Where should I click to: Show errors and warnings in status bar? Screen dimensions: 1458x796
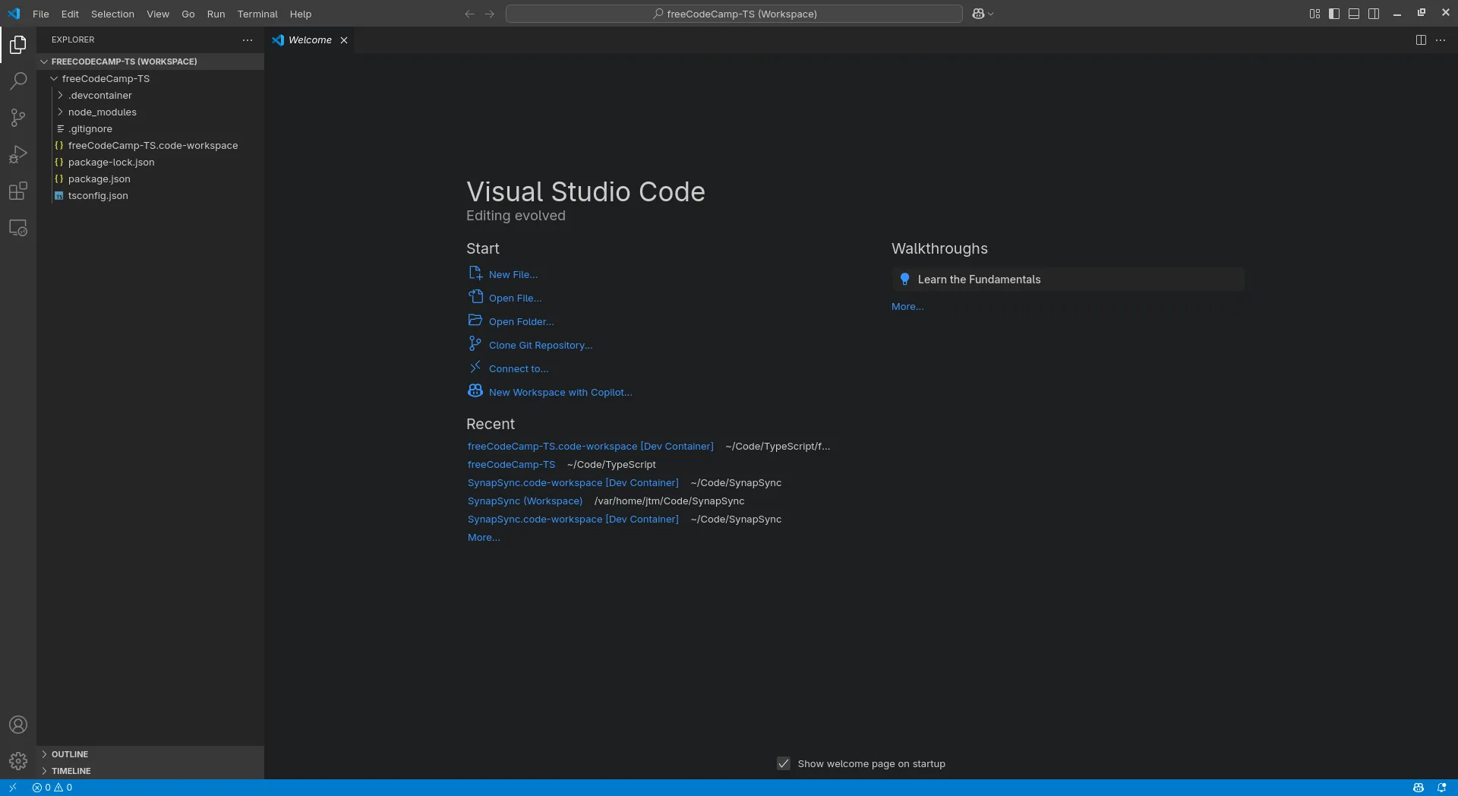53,788
